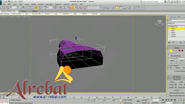The height and width of the screenshot is (104, 185).
Task: Click the ViewCube in the viewport
Action: (x=160, y=23)
